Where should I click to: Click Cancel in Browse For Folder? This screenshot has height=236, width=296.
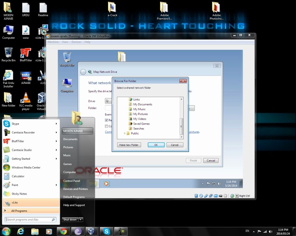pyautogui.click(x=175, y=145)
